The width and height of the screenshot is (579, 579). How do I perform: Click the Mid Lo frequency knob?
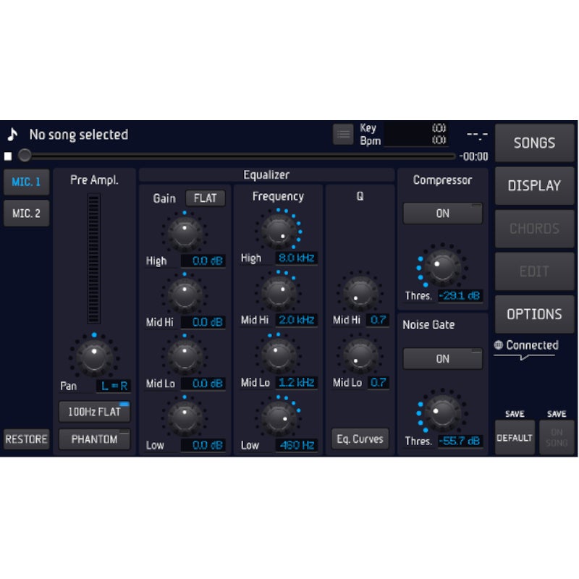pyautogui.click(x=279, y=355)
